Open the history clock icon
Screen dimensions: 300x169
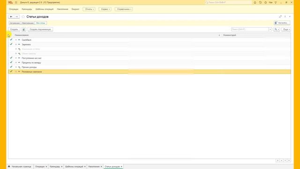(x=260, y=2)
